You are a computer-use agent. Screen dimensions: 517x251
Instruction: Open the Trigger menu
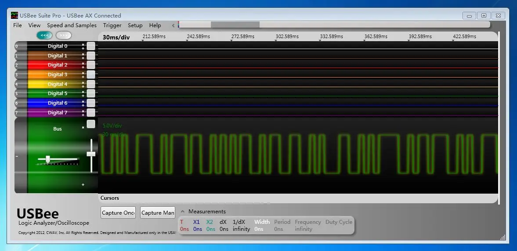[112, 25]
